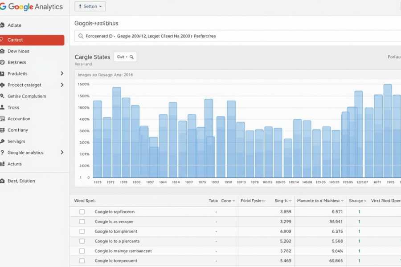Click the Accountion table icon

point(2,118)
